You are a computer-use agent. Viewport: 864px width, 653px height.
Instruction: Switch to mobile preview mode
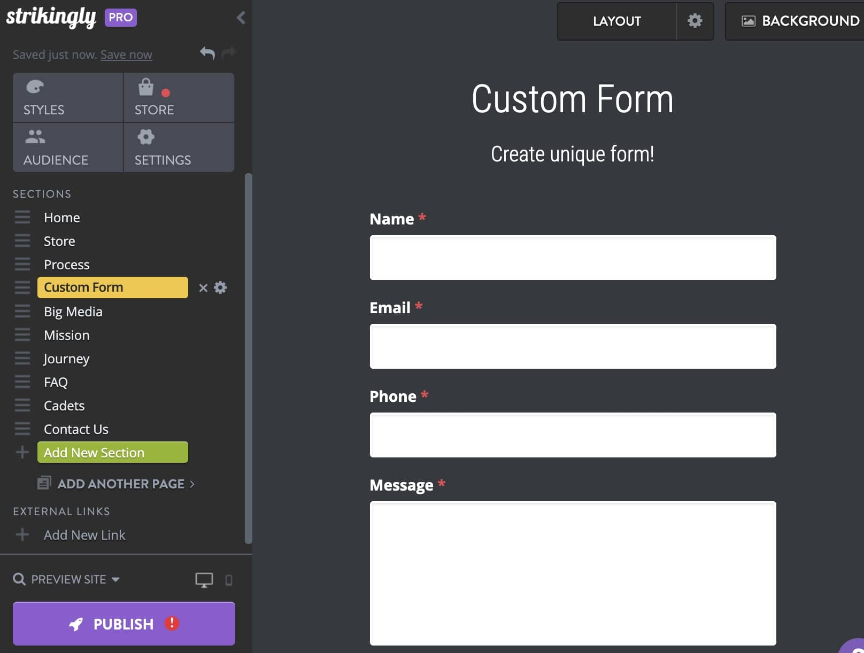[x=229, y=580]
